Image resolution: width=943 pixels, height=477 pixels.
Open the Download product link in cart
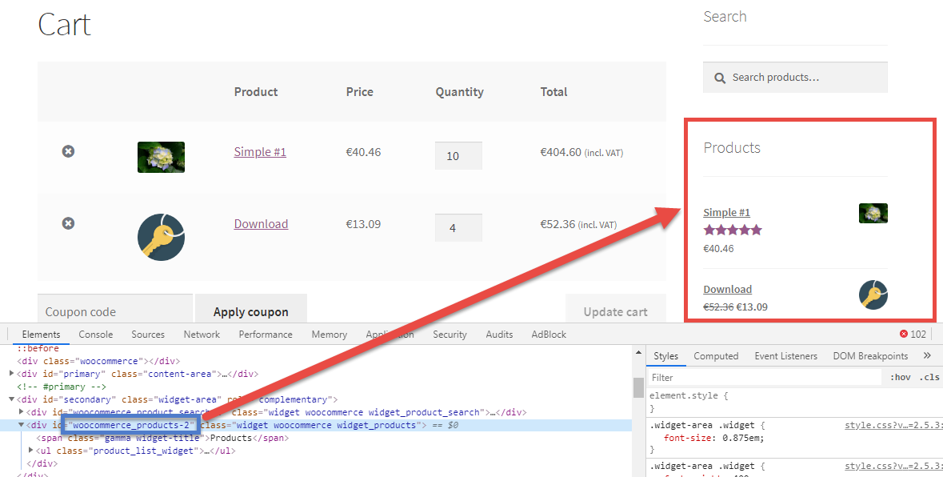point(261,224)
